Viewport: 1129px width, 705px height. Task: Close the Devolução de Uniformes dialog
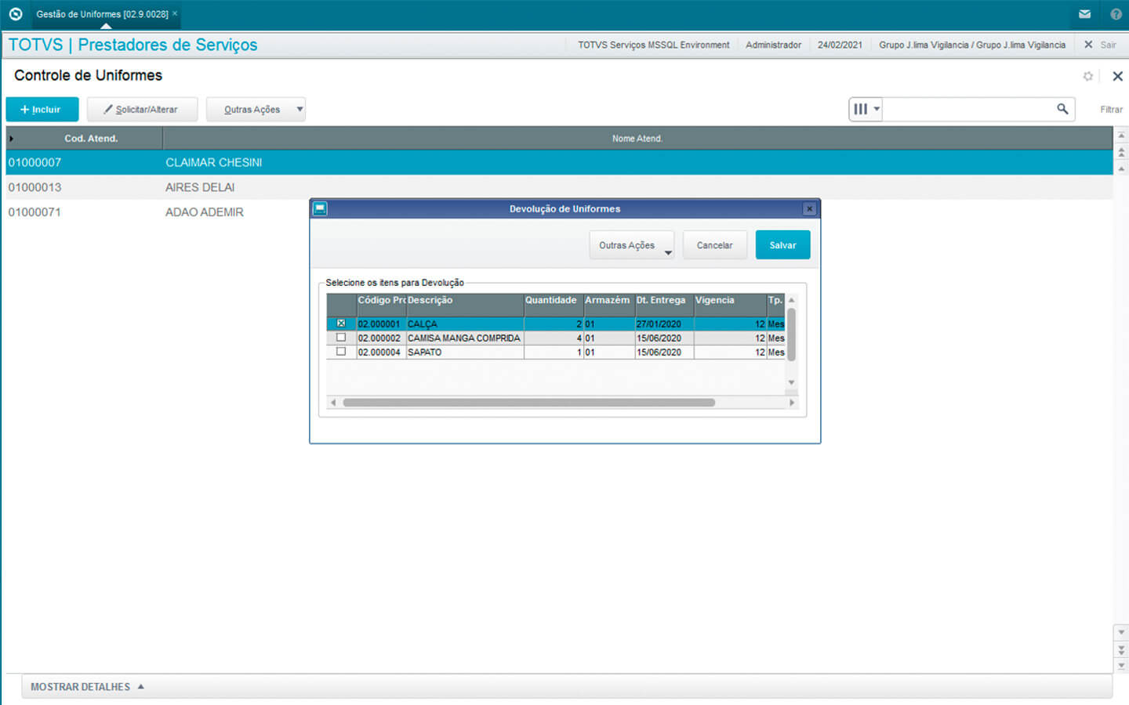tap(810, 209)
